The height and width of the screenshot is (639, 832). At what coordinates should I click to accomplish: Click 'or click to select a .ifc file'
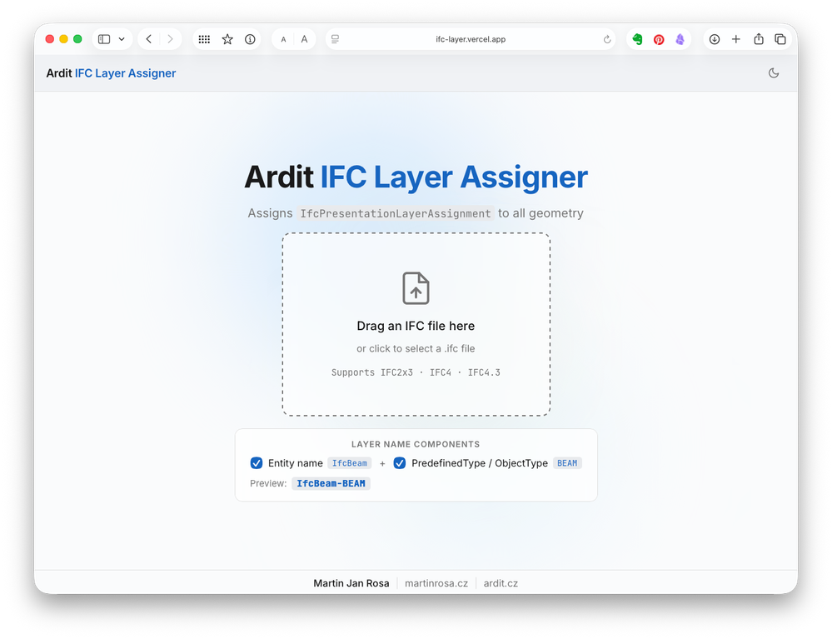(416, 349)
